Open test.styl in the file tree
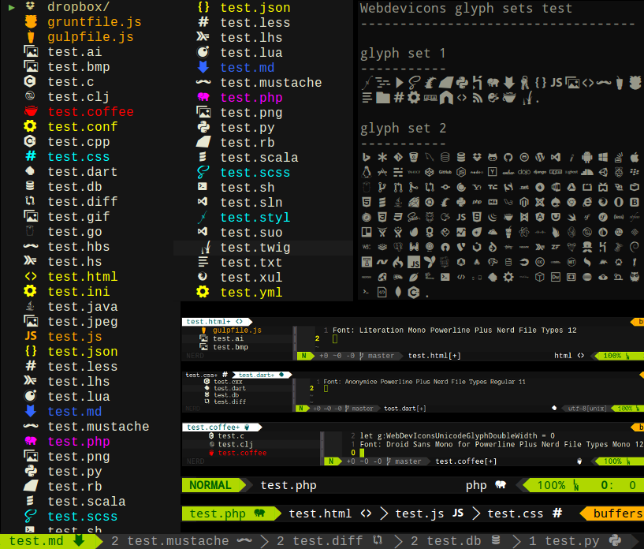Screen dimensions: 644x549 [255, 217]
